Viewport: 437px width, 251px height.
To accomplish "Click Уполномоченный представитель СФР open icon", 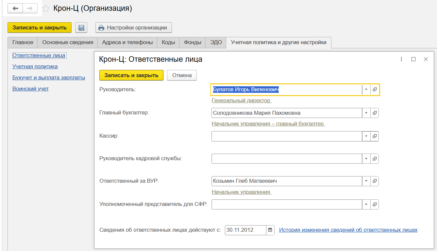I will pos(375,205).
